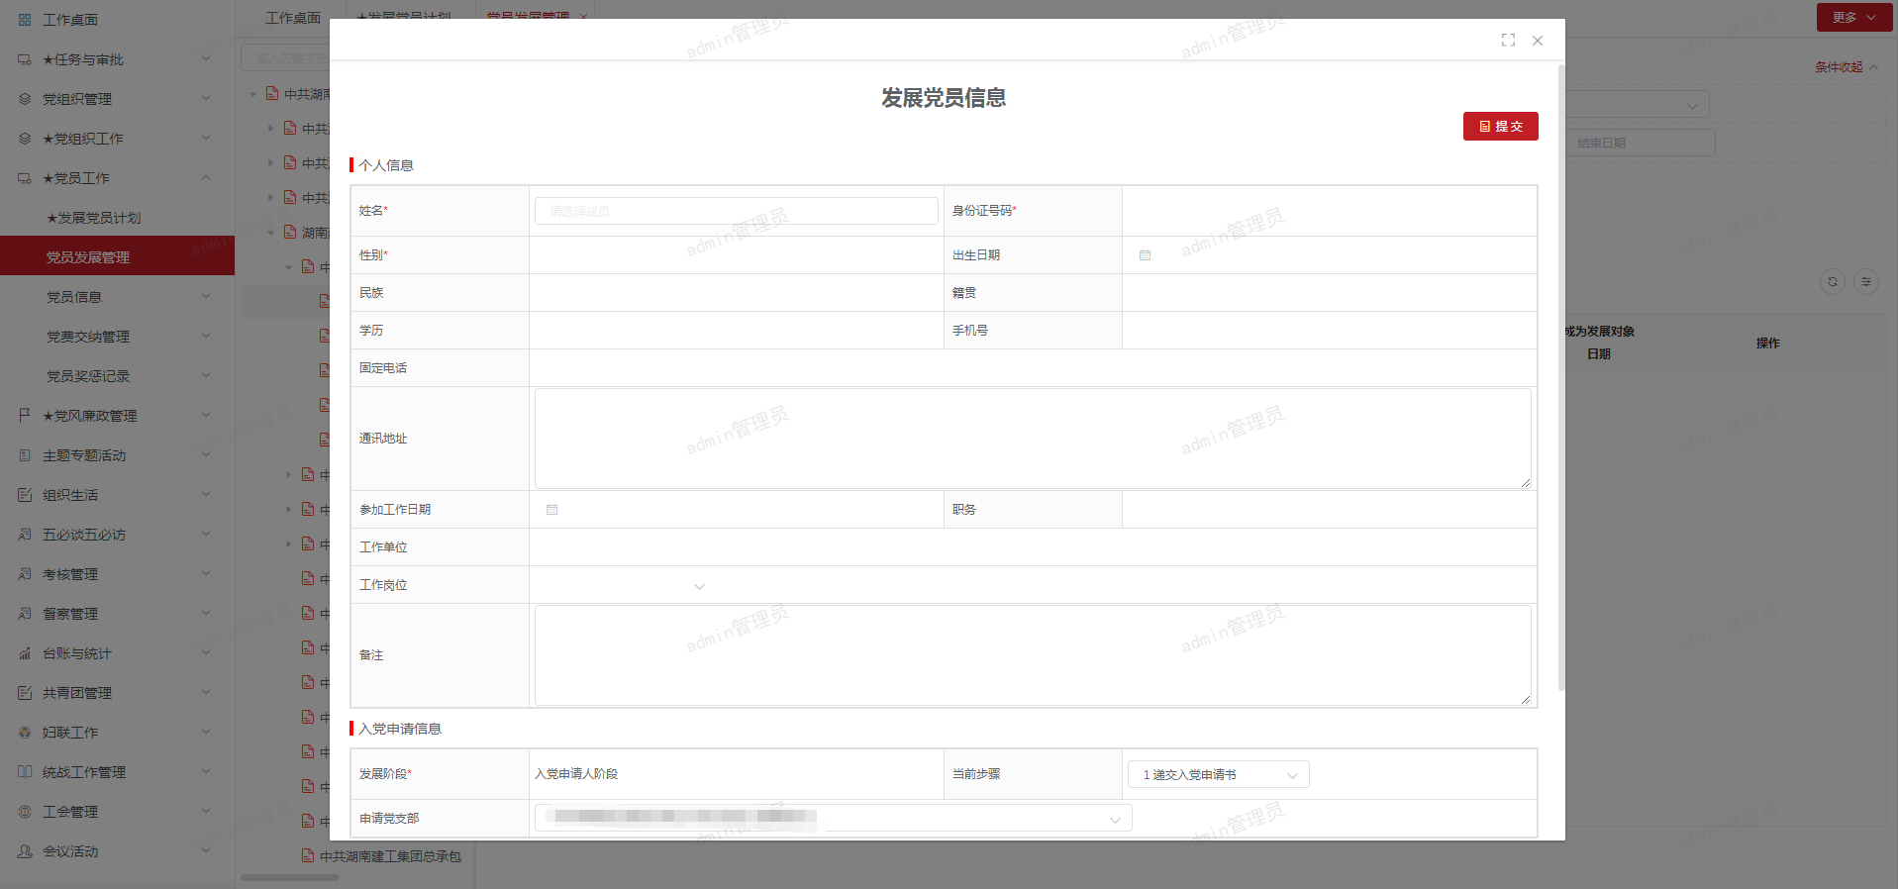Click the 组织生活 sidebar icon
1898x889 pixels.
(x=25, y=495)
